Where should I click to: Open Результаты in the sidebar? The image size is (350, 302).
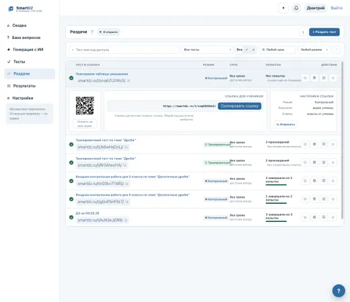pyautogui.click(x=24, y=86)
